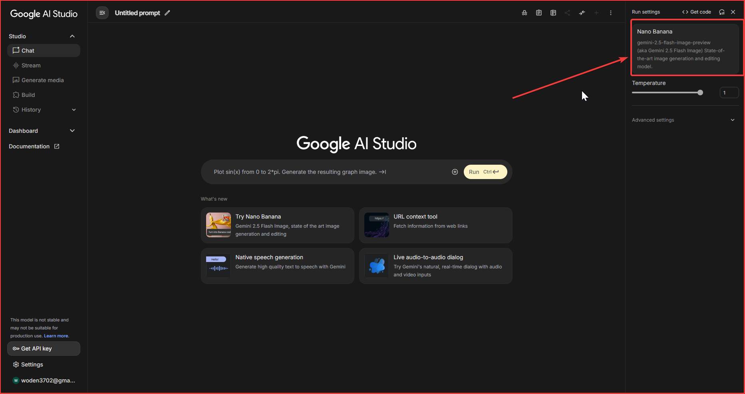Open Stream in the sidebar
Image resolution: width=745 pixels, height=394 pixels.
[44, 65]
